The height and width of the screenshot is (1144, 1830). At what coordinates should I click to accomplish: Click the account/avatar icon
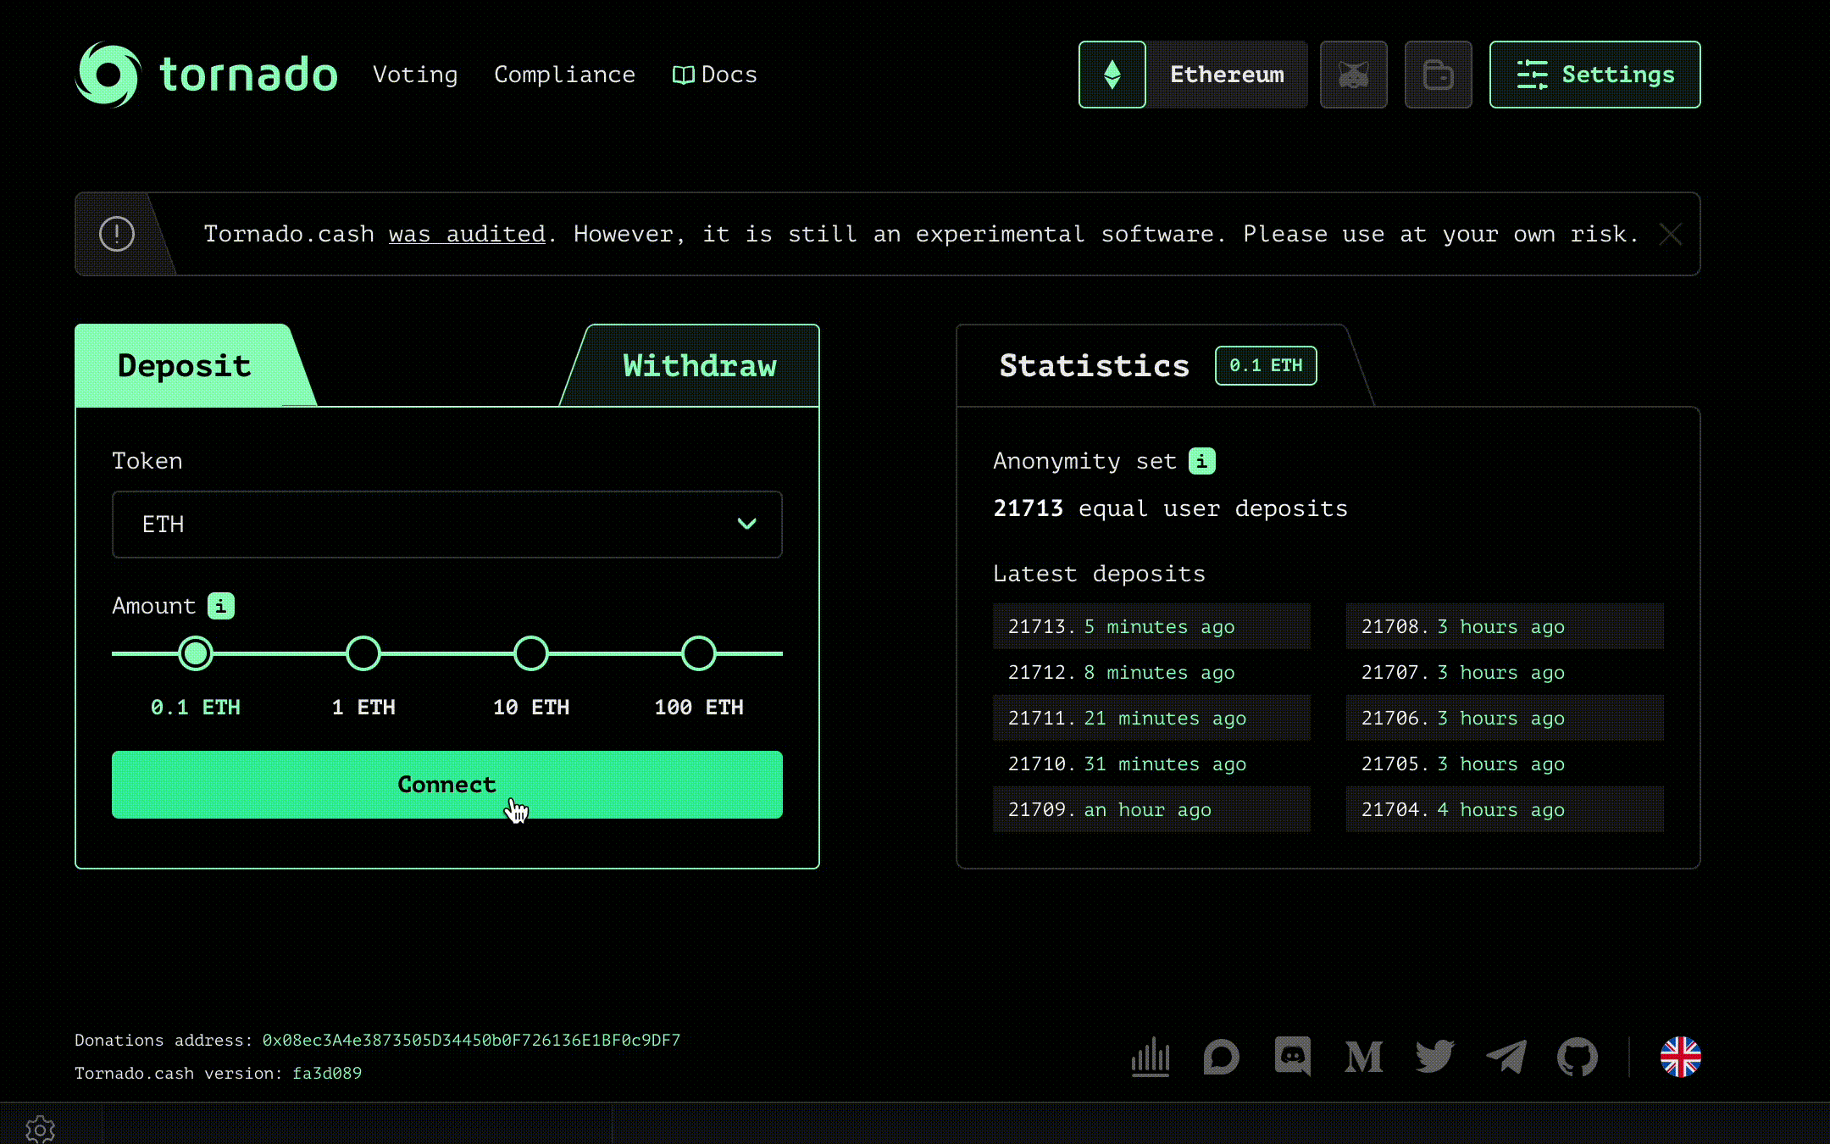(1355, 75)
